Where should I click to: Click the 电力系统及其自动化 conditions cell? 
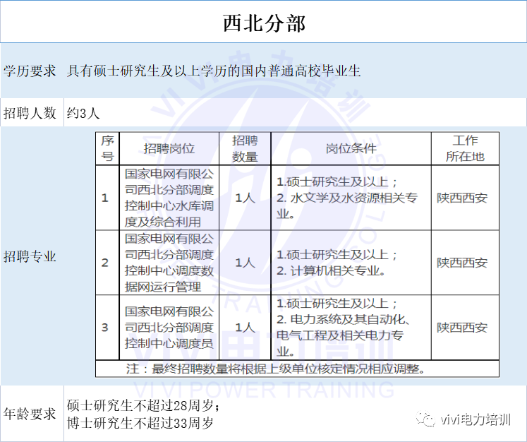[351, 328]
